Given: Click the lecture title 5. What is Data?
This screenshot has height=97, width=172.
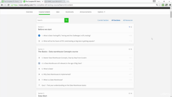Looking at the screenshot, I should [47, 69].
